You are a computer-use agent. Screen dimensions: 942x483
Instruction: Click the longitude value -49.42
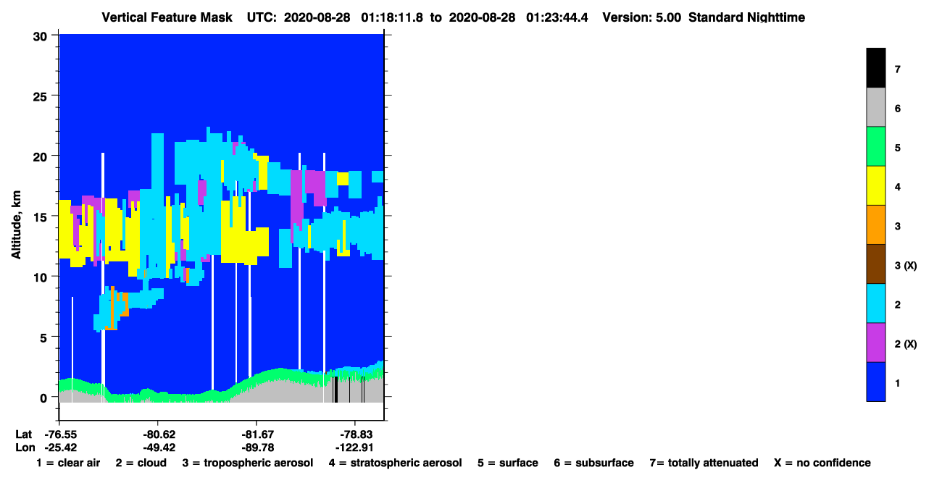tap(158, 447)
